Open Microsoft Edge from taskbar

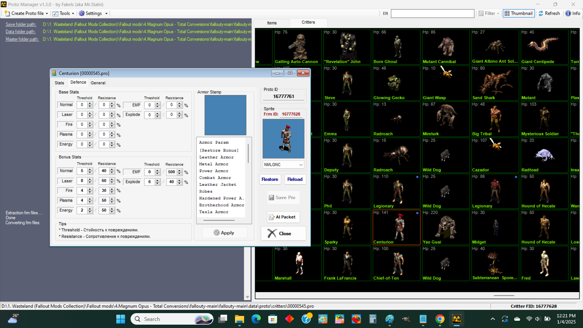tap(256, 319)
